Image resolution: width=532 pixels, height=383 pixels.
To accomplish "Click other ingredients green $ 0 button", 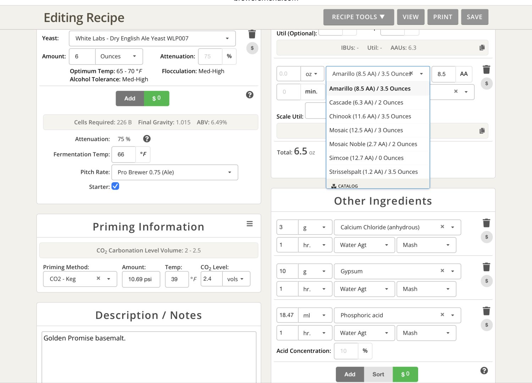I will tap(405, 374).
